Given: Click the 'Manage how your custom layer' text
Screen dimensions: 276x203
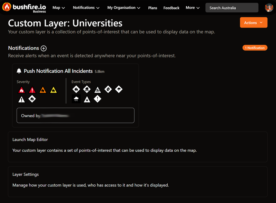Looking at the screenshot, I should pyautogui.click(x=91, y=185).
